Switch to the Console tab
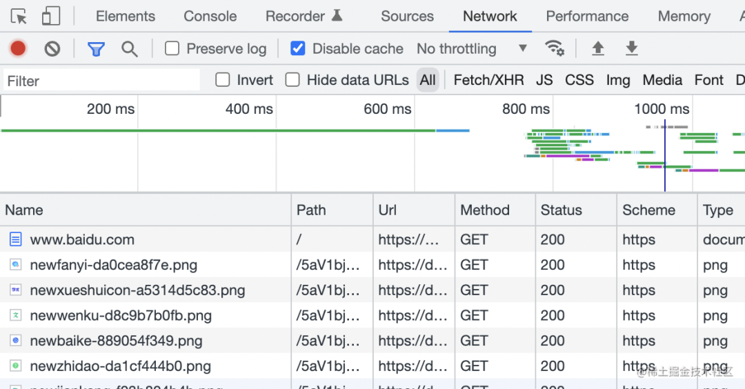 click(x=210, y=16)
